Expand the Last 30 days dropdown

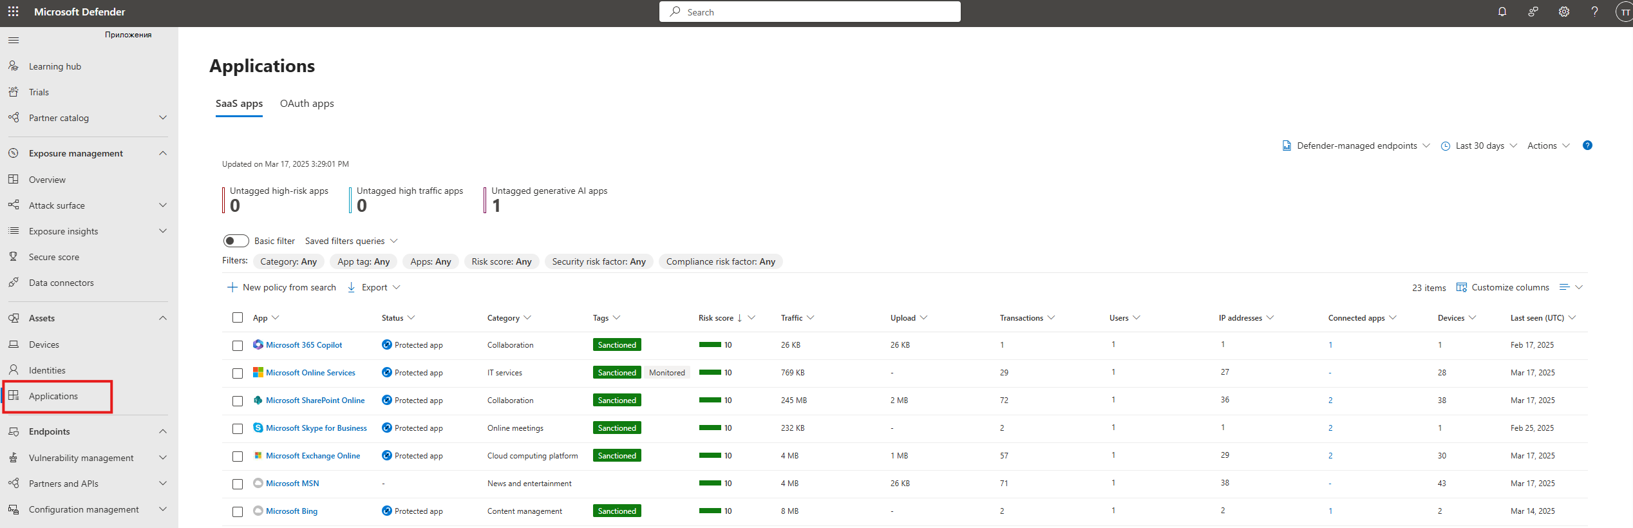(x=1478, y=146)
